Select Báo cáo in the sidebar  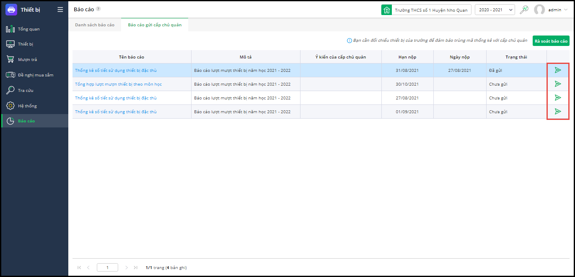tap(34, 121)
